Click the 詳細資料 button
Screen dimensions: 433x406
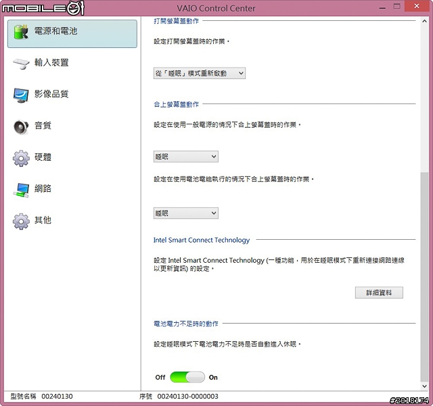tap(379, 293)
